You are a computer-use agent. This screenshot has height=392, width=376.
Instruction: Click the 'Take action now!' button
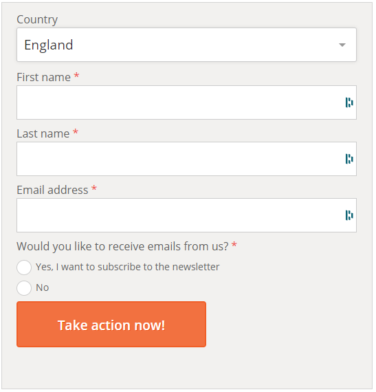pos(111,324)
